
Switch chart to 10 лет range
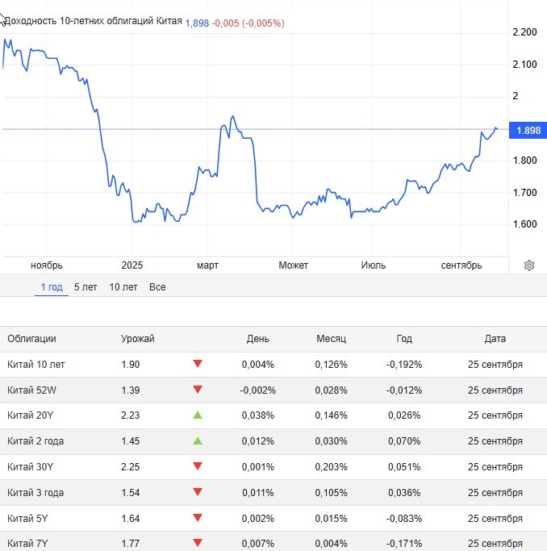[123, 287]
